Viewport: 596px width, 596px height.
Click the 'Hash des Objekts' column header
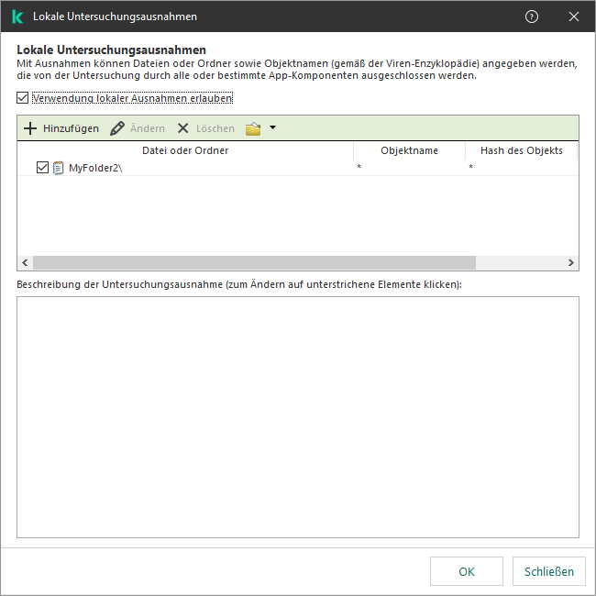pos(521,150)
